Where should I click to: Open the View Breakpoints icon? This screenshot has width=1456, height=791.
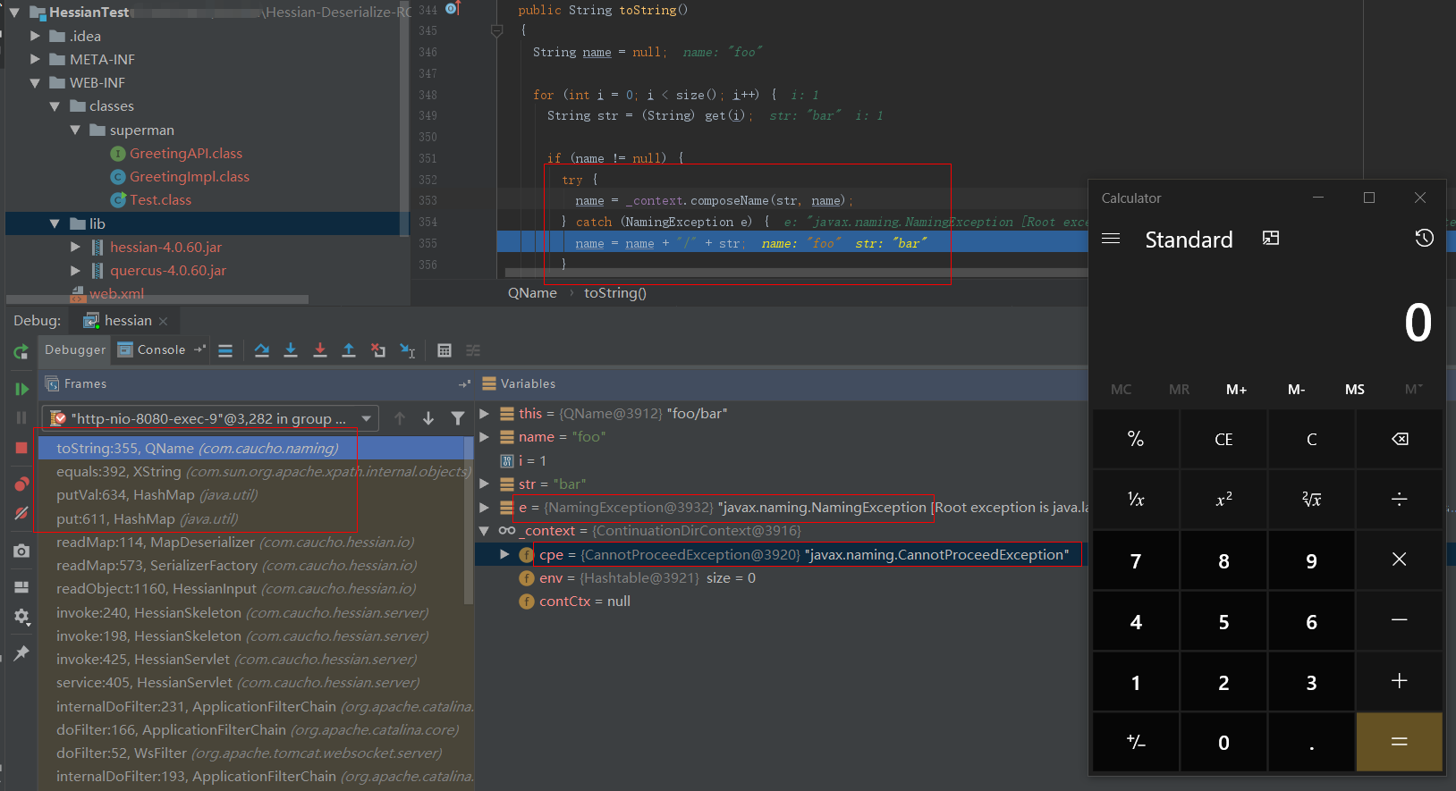21,484
